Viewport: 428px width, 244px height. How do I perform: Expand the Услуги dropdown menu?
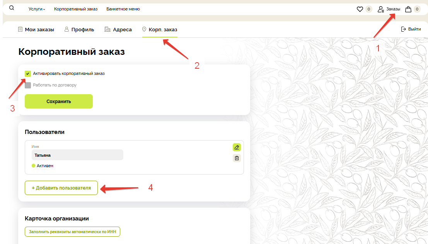[x=37, y=9]
